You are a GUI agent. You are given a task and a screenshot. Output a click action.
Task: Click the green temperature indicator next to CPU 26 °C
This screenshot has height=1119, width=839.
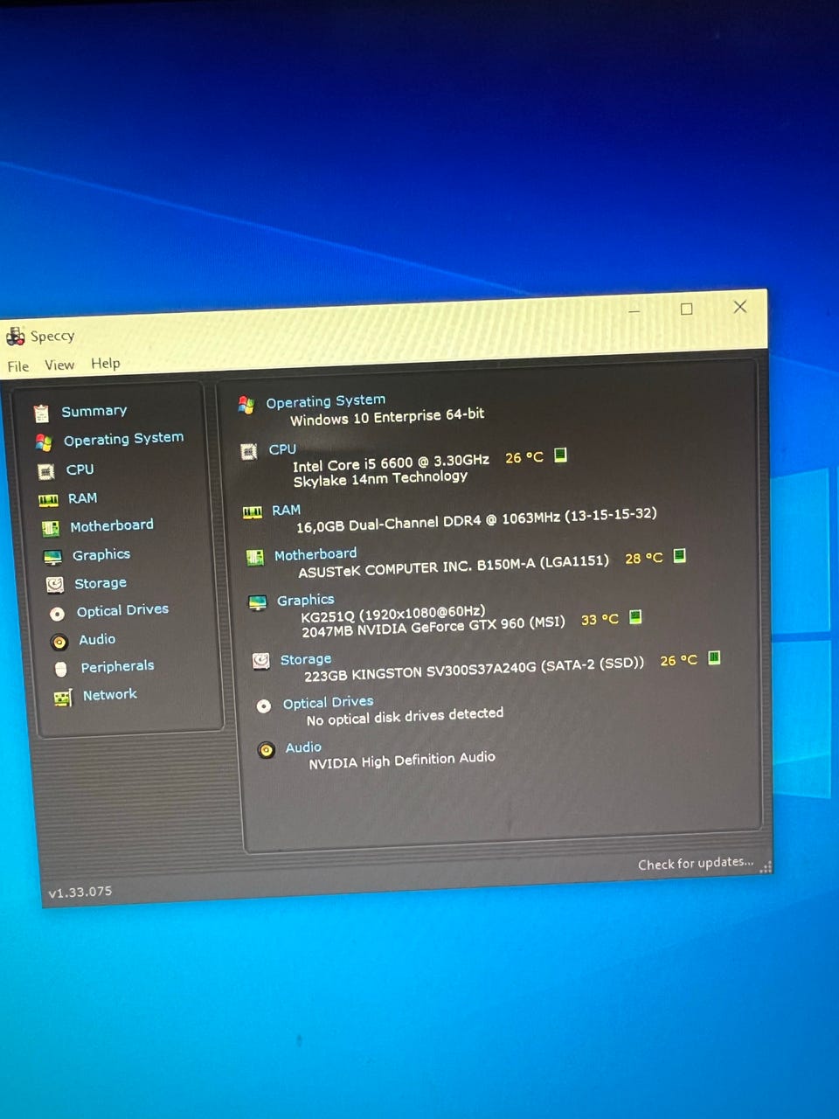561,455
